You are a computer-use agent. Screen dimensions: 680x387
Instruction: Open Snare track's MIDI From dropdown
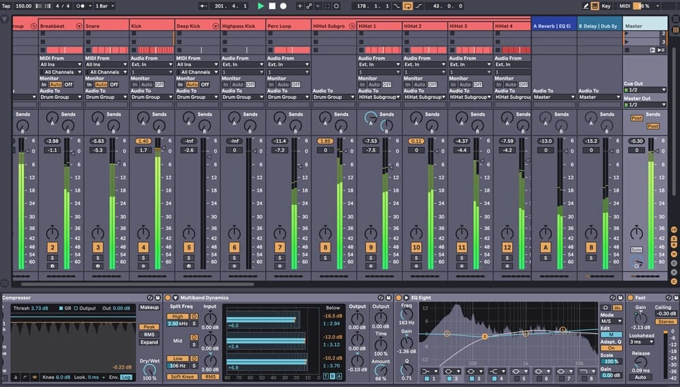[105, 65]
